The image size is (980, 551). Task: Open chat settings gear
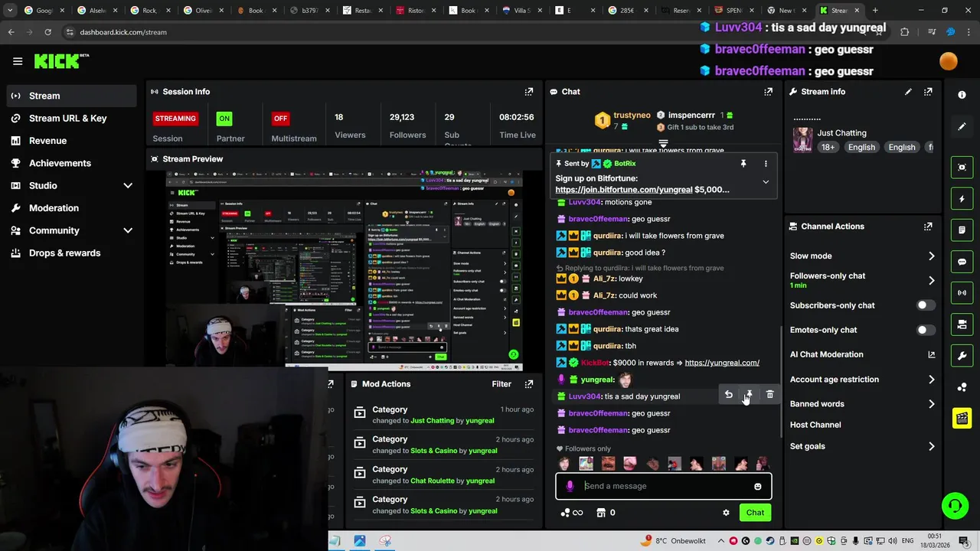pos(726,513)
